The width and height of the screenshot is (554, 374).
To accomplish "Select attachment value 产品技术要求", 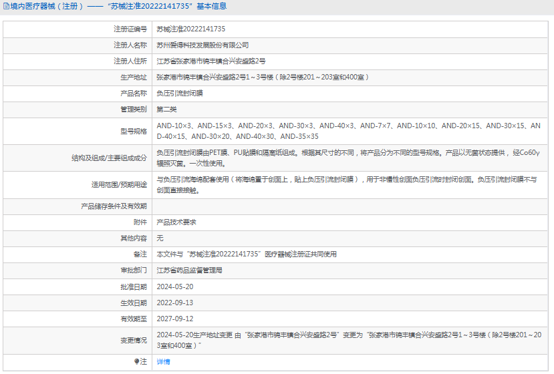I will [176, 222].
